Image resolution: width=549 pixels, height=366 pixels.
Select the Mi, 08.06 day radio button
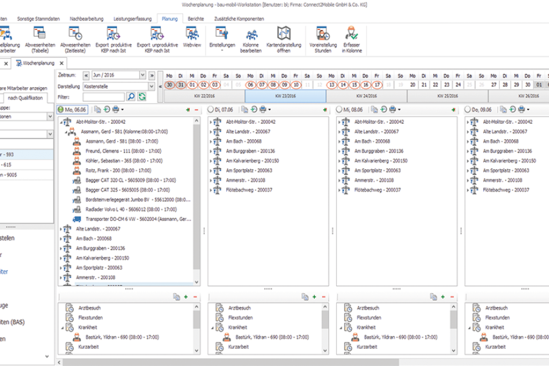[x=340, y=109]
